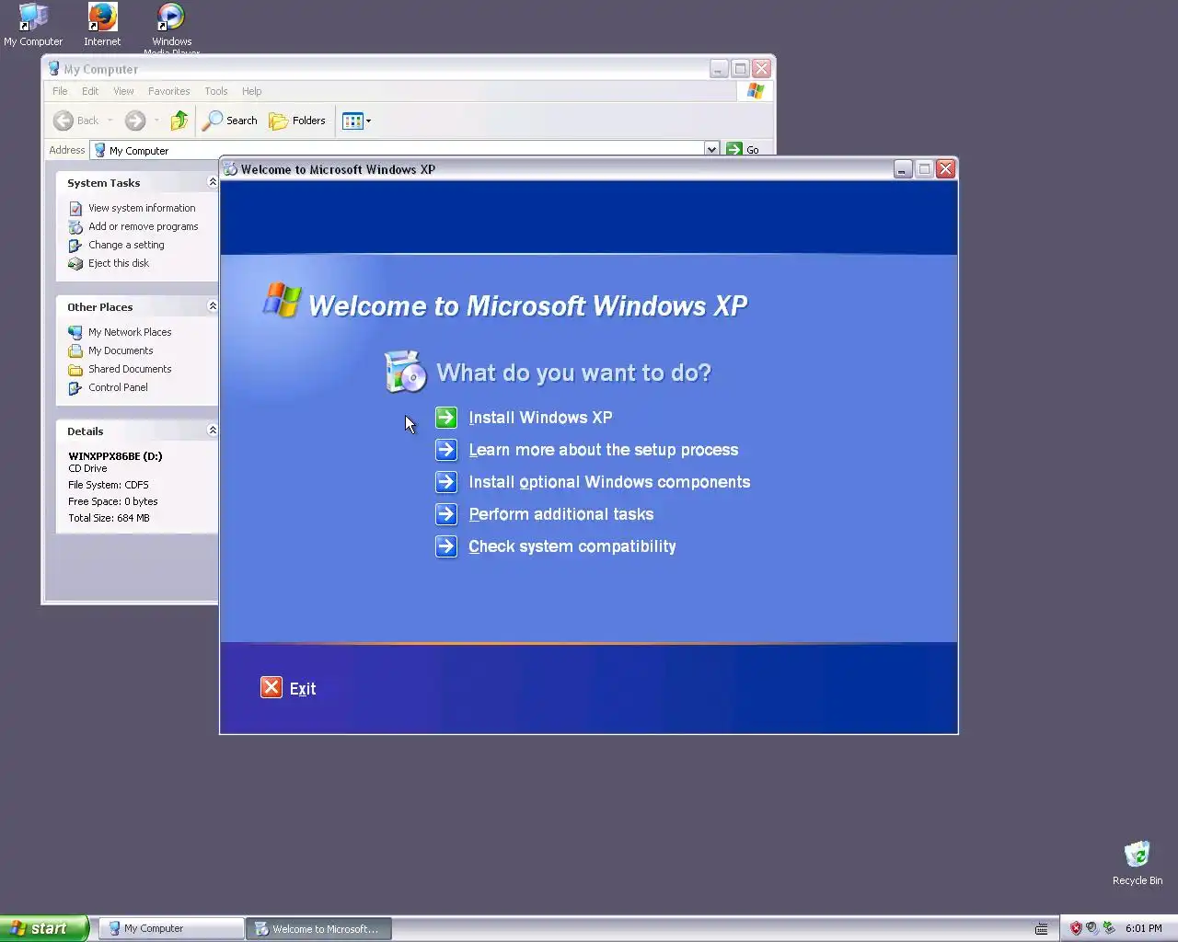Image resolution: width=1178 pixels, height=942 pixels.
Task: Click the Recycle Bin desktop icon
Action: pyautogui.click(x=1138, y=863)
